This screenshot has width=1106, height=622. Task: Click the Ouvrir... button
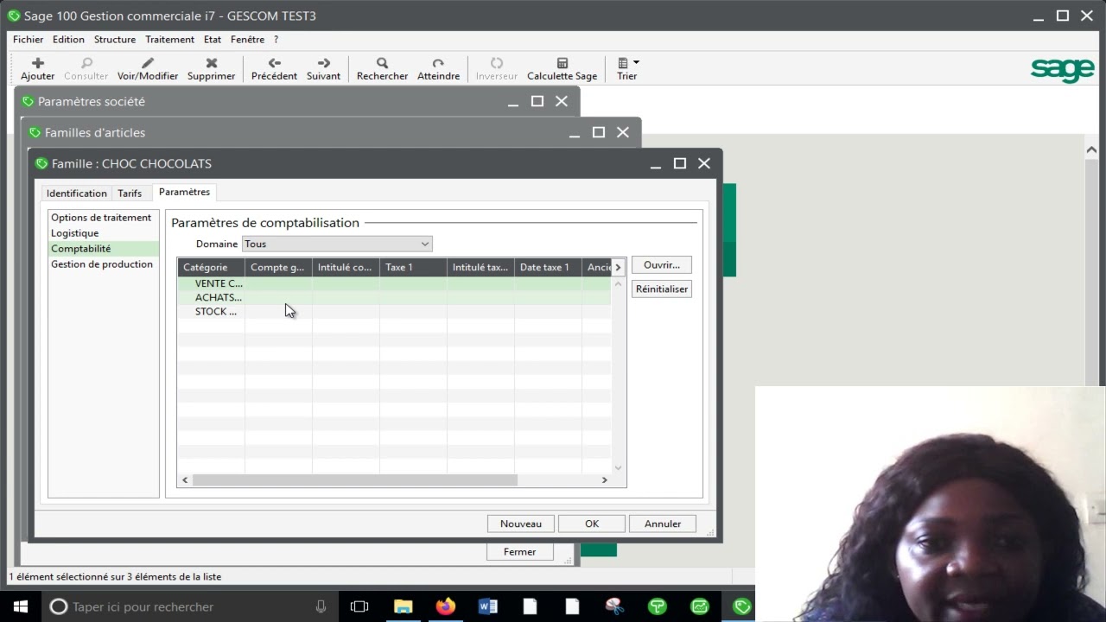point(662,265)
